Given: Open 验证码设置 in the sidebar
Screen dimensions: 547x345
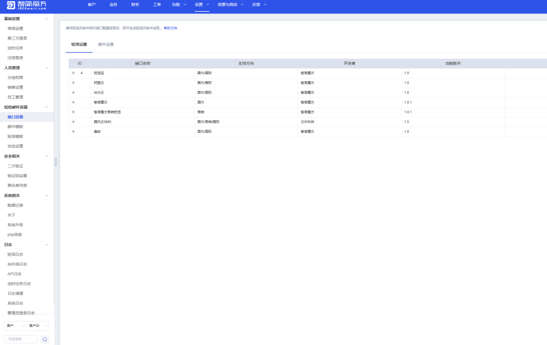Looking at the screenshot, I should coord(17,176).
